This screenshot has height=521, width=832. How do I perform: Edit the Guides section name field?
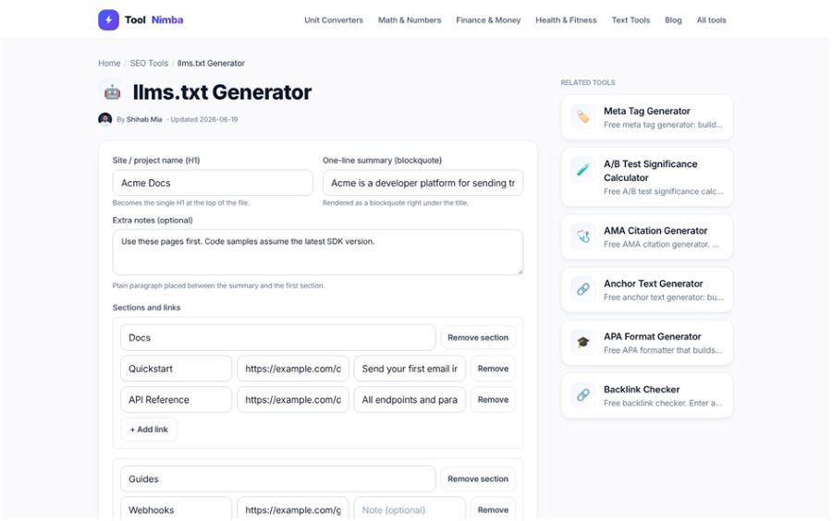point(277,479)
